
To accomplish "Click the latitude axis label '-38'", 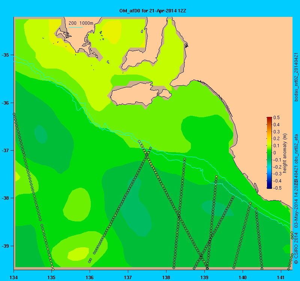I will point(5,198).
